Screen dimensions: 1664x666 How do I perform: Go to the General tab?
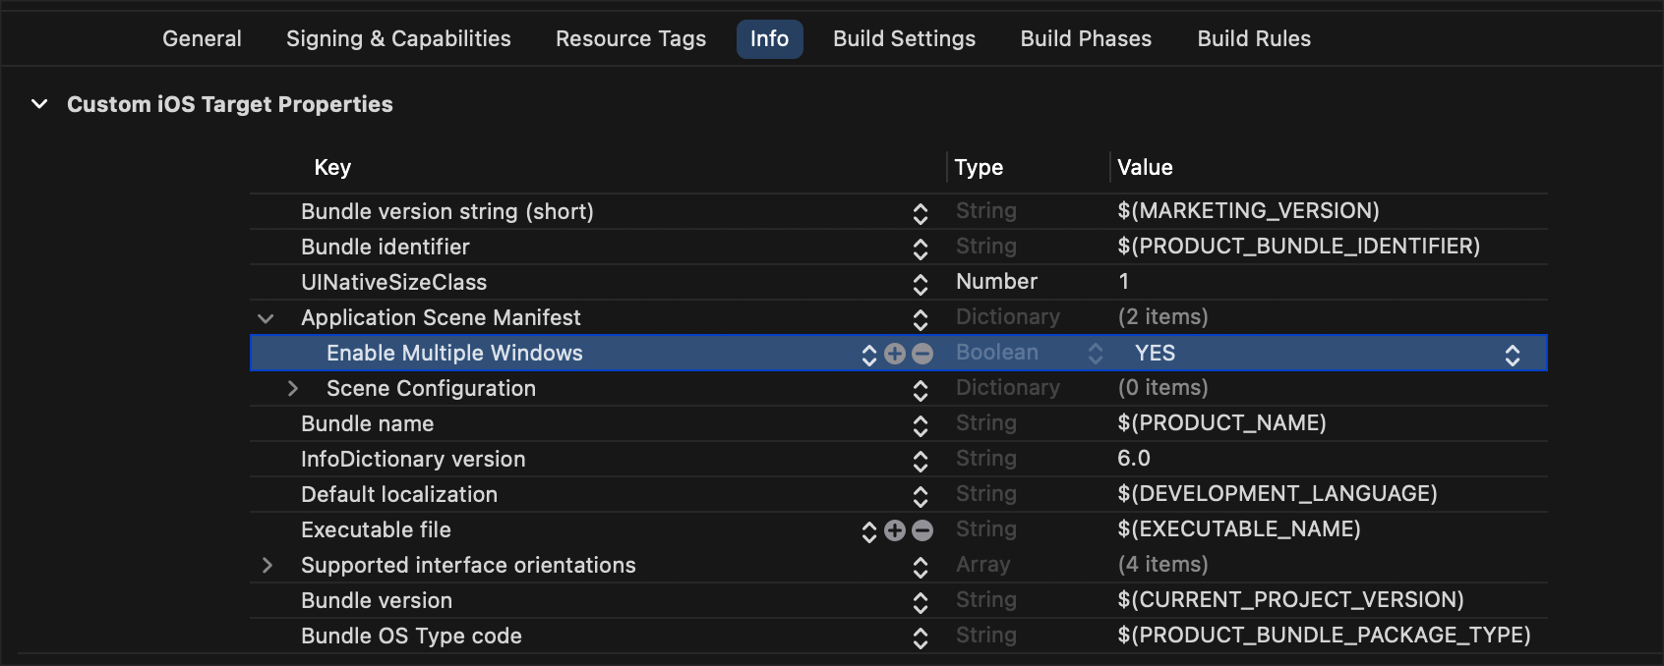pos(202,39)
